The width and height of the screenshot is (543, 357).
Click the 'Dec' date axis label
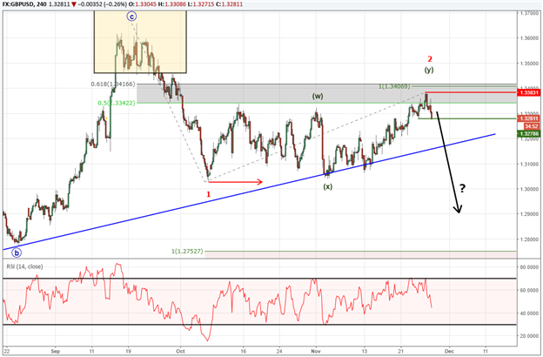(x=449, y=351)
